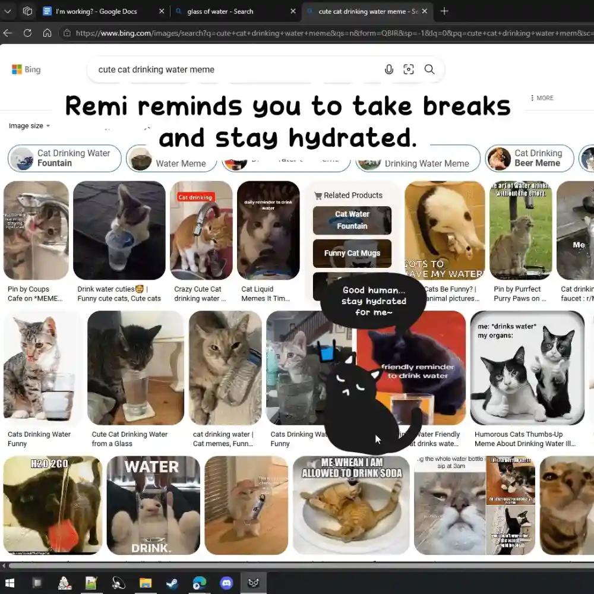Open Steam from the taskbar
The image size is (594, 594).
click(x=172, y=583)
